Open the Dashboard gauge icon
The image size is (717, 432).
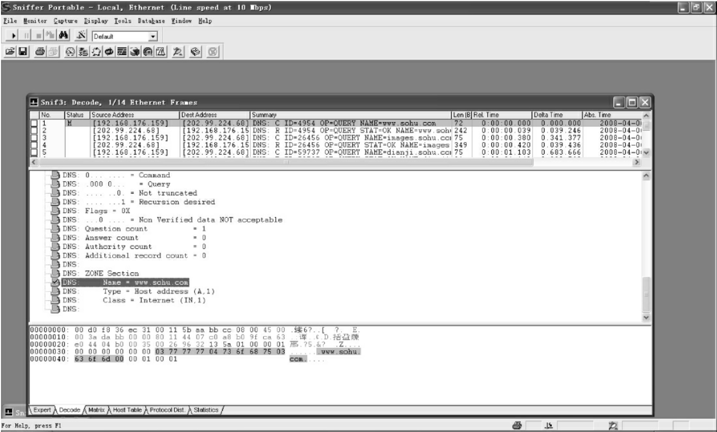tap(70, 52)
